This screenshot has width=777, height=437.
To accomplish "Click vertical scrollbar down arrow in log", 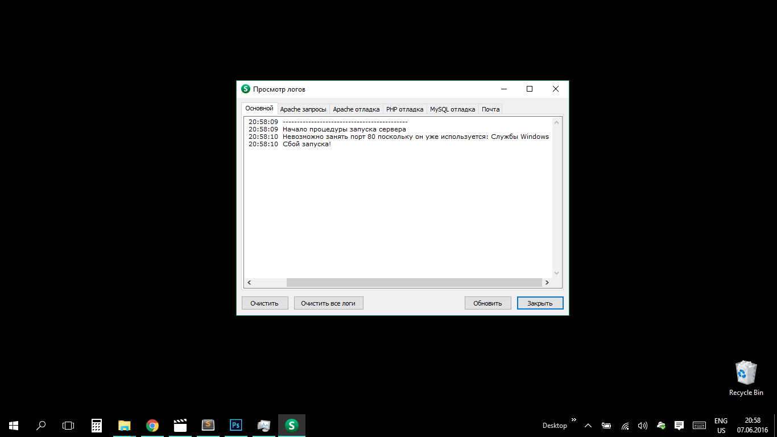I will pos(557,273).
